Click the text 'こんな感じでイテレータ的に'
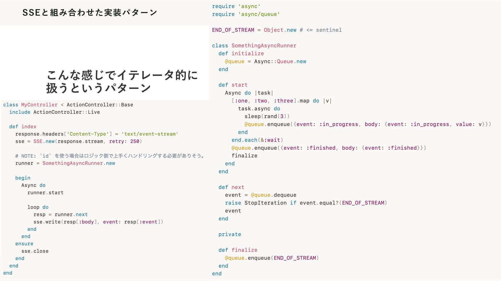Viewport: 501px width, 281px height. (x=122, y=75)
